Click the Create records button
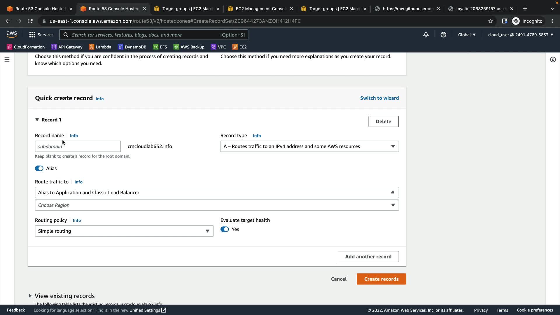Viewport: 560px width, 315px height. pos(381,279)
